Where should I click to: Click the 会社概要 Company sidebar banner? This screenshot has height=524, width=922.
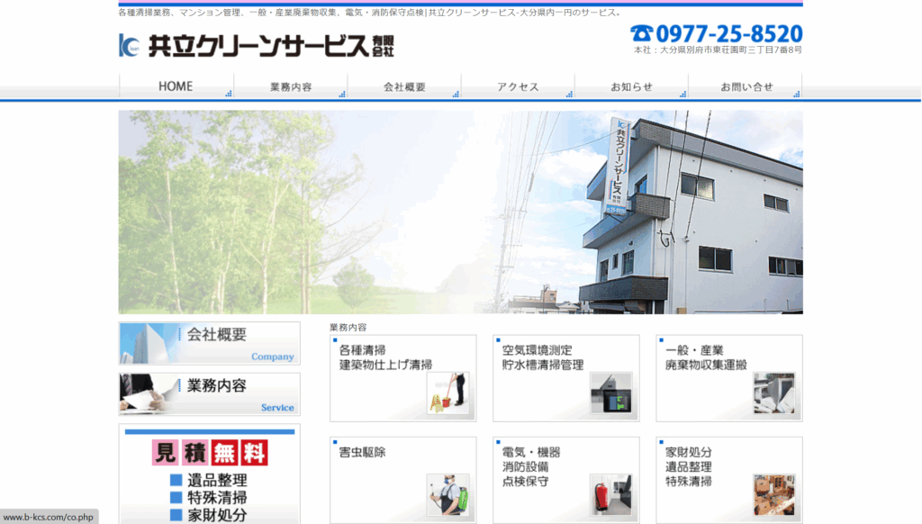coord(210,343)
